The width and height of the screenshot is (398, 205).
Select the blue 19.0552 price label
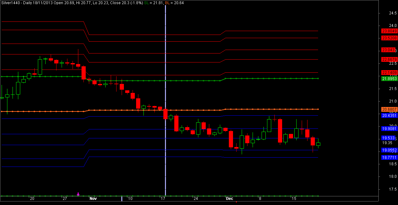389,150
